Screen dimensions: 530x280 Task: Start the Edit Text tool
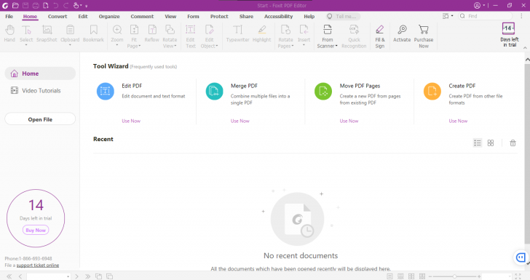191,36
